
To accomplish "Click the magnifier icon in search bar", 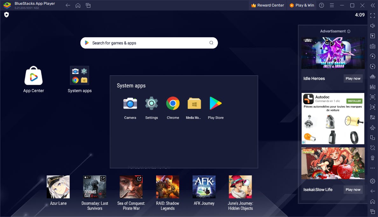I will [211, 43].
